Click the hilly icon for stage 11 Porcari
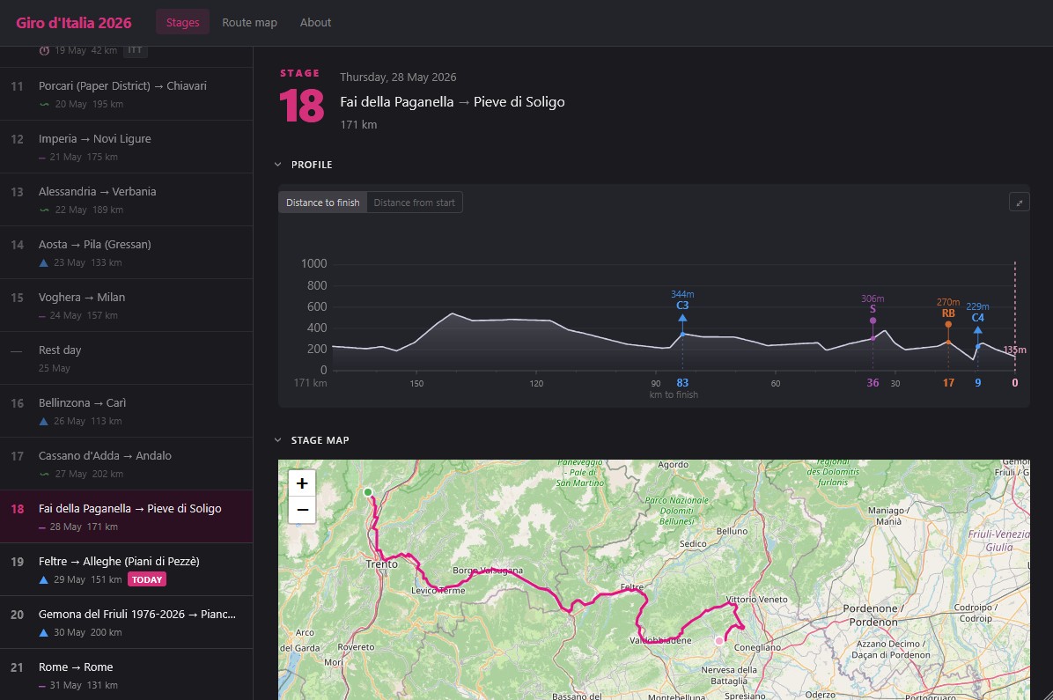Screen dimensions: 1053x700 [44, 104]
